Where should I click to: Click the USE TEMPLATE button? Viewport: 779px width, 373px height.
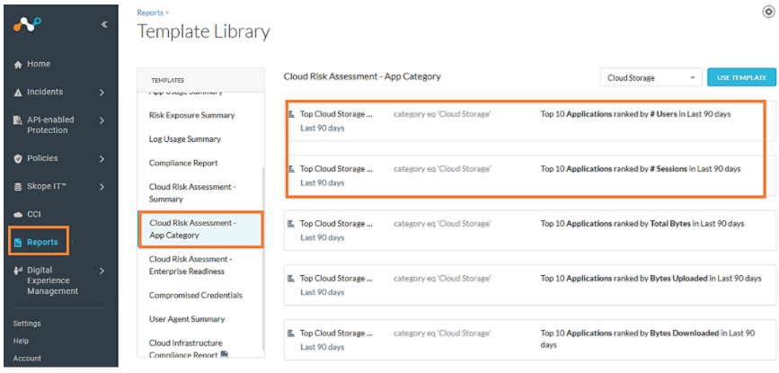(741, 77)
